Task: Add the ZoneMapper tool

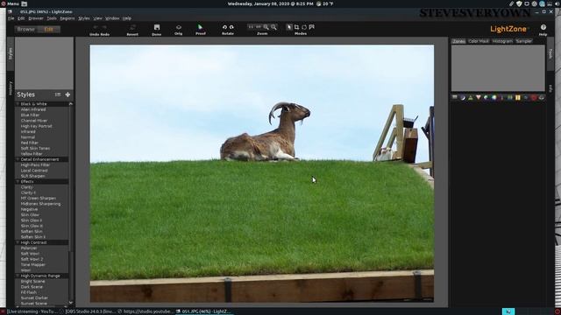Action: [455, 97]
